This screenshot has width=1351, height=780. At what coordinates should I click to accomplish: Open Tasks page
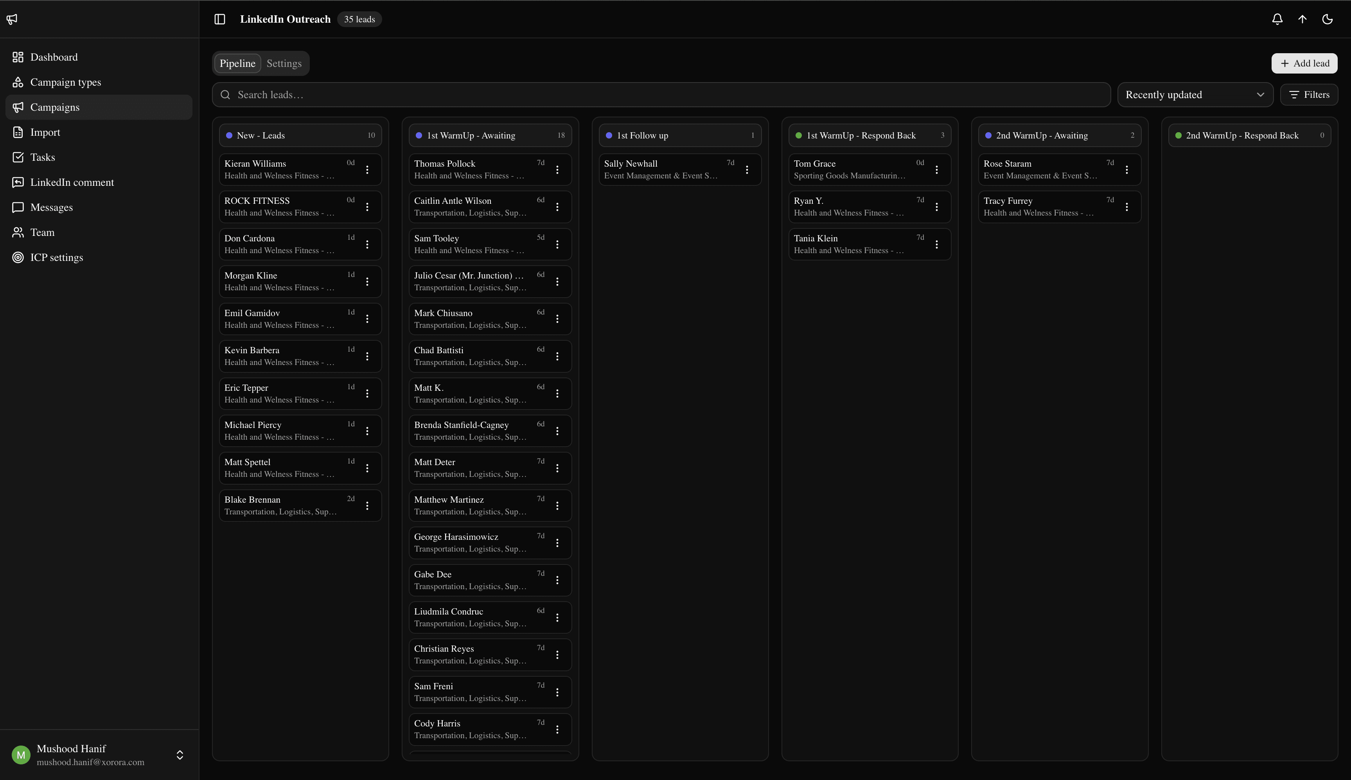tap(99, 157)
